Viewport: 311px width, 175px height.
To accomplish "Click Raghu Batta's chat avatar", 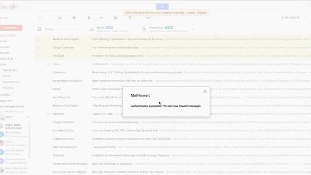I will point(1,126).
